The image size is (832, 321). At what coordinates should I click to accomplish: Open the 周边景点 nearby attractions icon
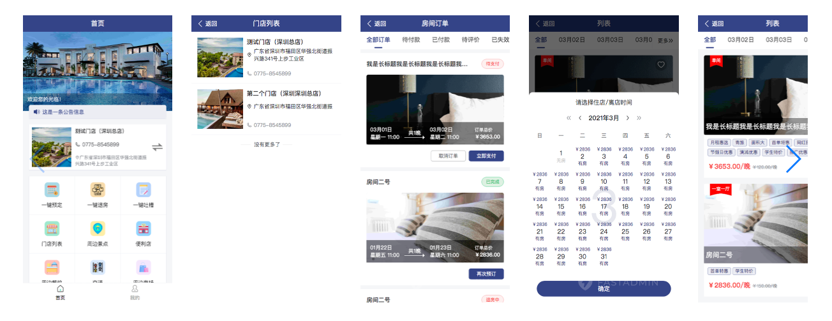click(x=98, y=229)
